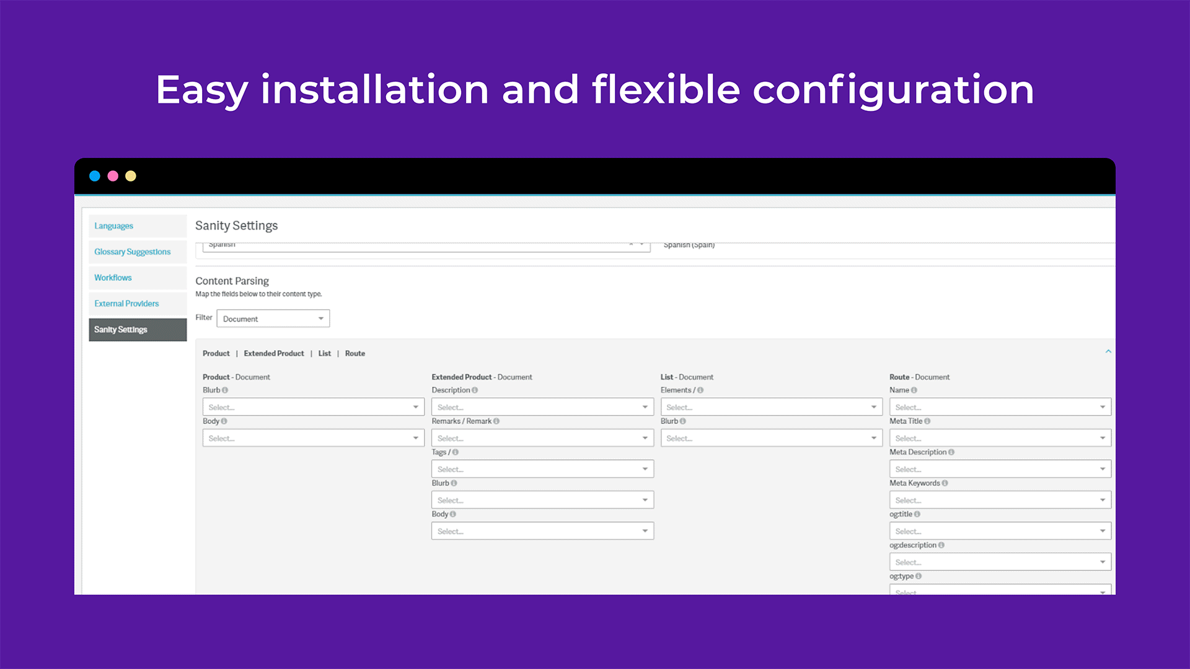This screenshot has width=1190, height=669.
Task: Click info icon next to Tags
Action: coord(456,452)
